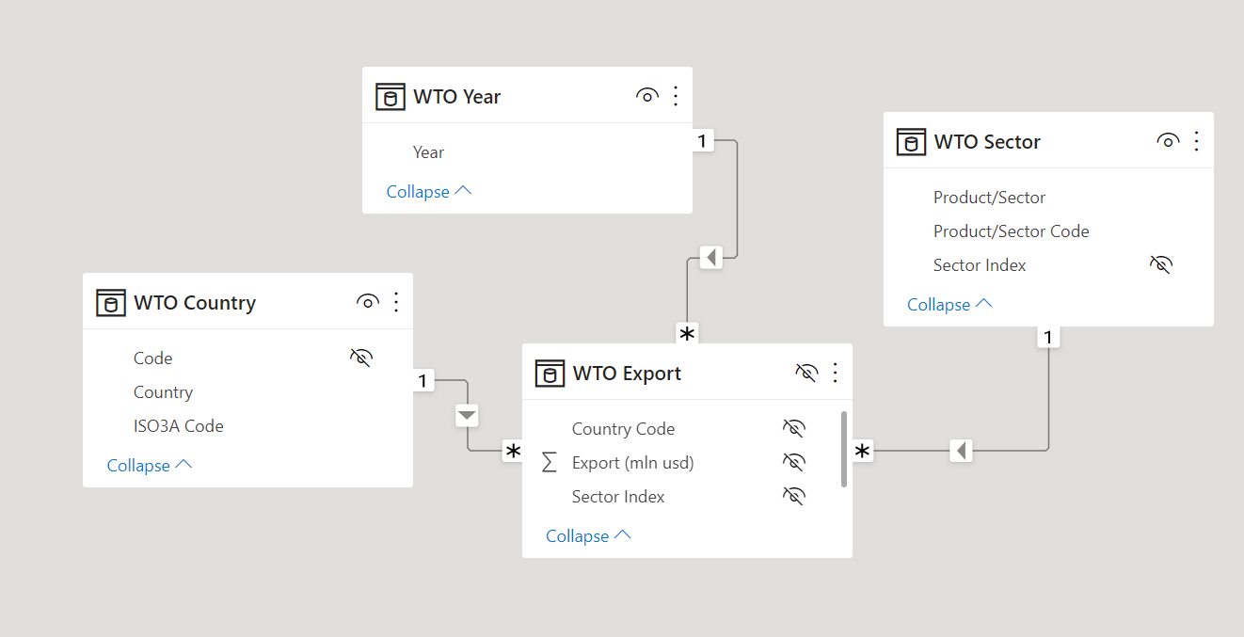The image size is (1244, 637).
Task: Click the table icon on WTO Sector header
Action: [x=911, y=141]
